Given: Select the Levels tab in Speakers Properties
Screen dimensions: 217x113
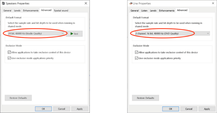Looking at the screenshot, I should point(17,11).
